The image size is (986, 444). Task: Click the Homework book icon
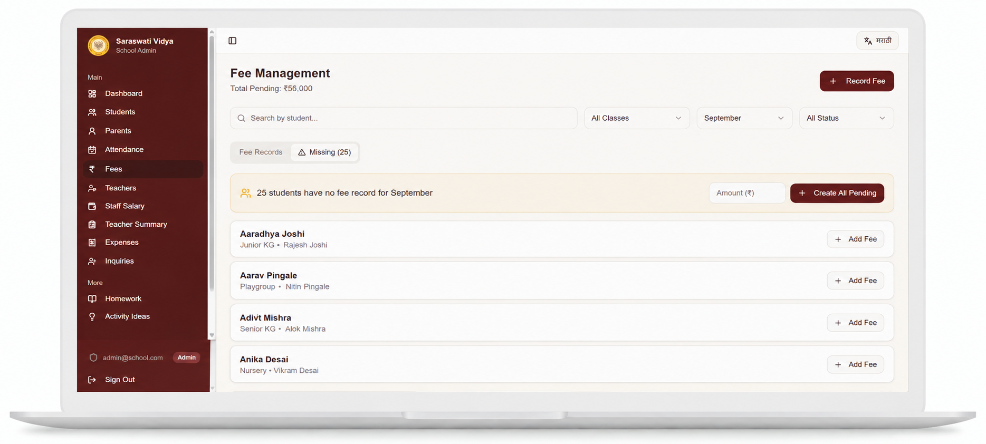pyautogui.click(x=92, y=298)
